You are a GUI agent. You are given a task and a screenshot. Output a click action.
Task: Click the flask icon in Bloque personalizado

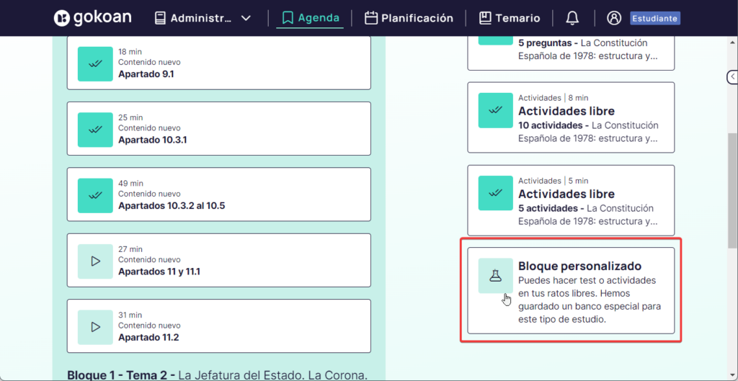[x=496, y=276]
